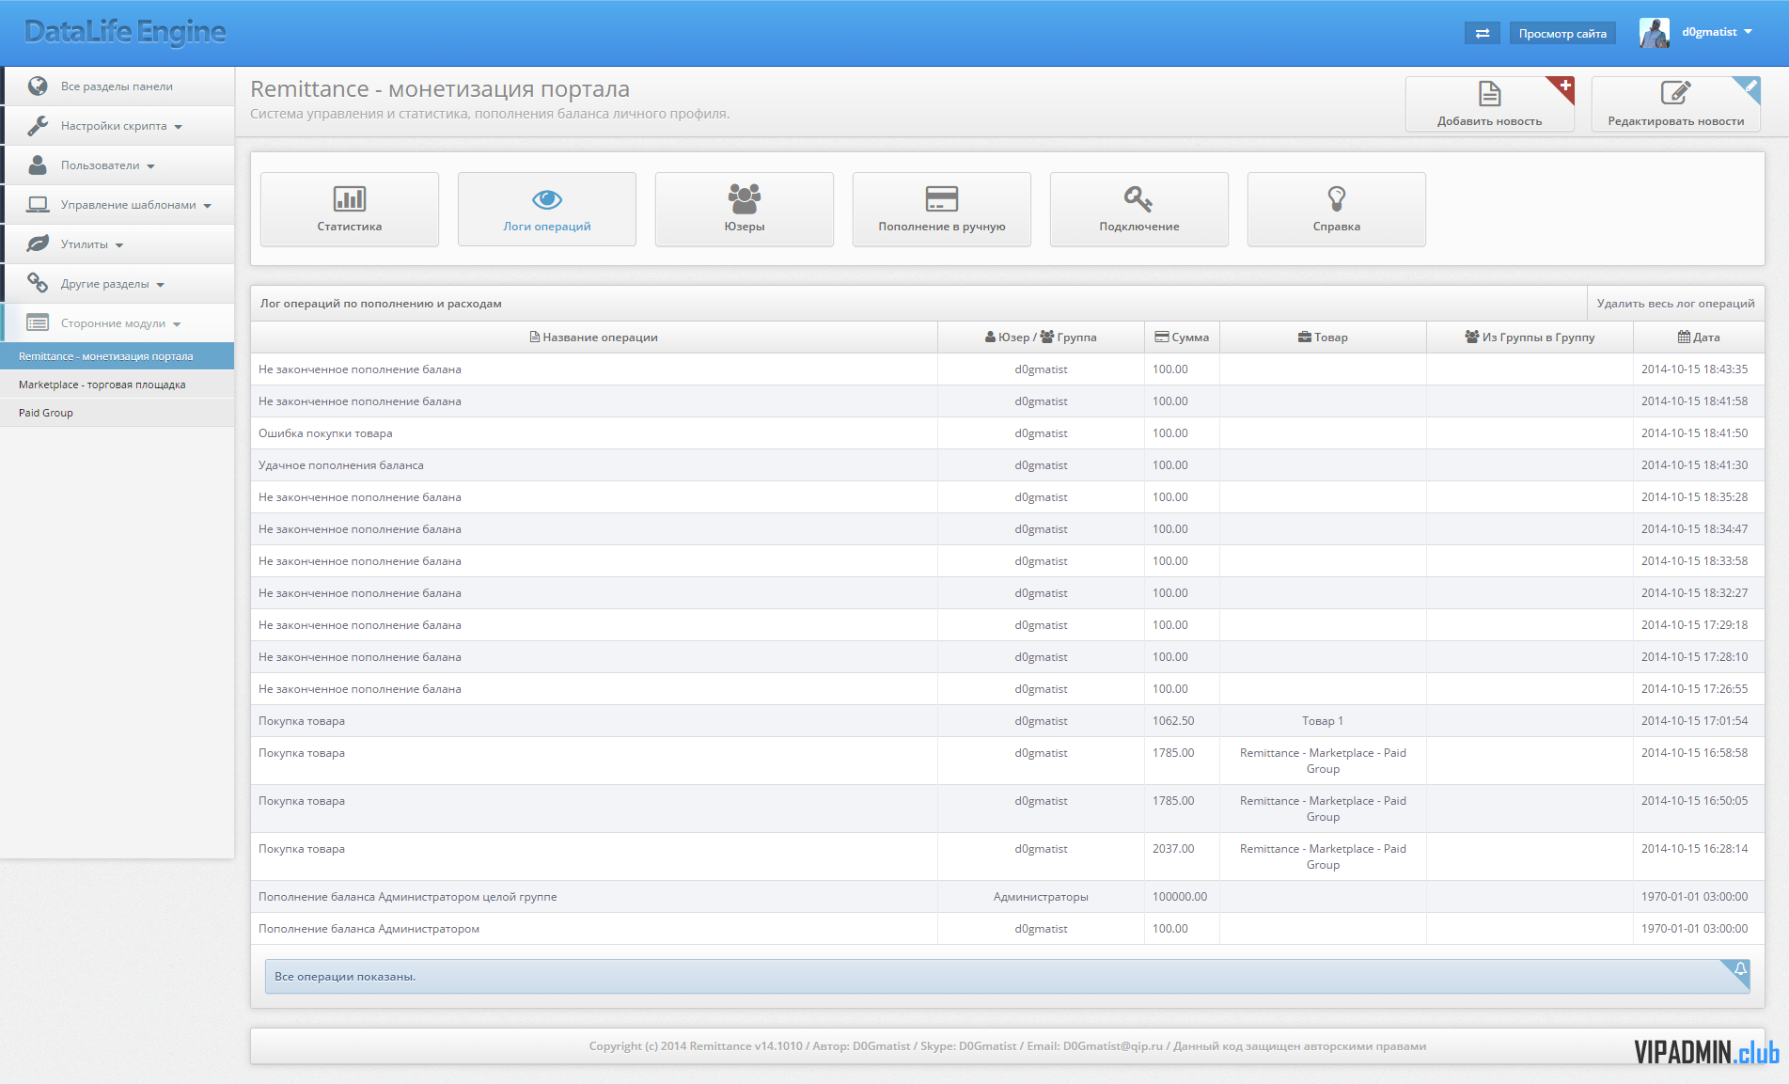Screen dimensions: 1789x1084
Task: Click the Сумма column header
Action: (x=1182, y=338)
